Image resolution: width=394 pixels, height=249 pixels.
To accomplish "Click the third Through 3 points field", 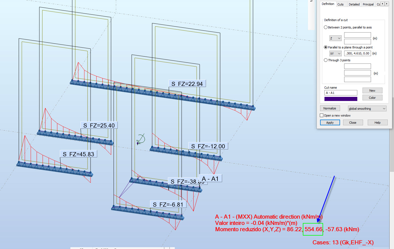I will click(357, 79).
